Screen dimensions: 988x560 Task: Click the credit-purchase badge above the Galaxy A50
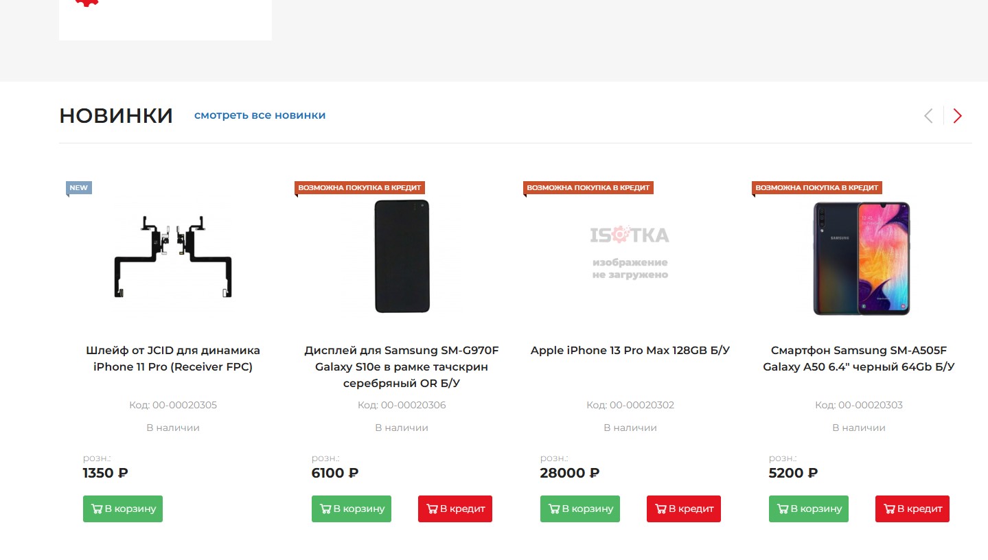point(816,187)
